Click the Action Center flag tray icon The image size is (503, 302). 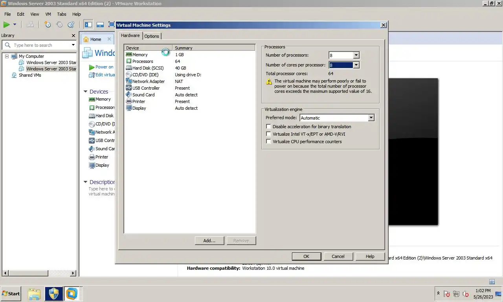447,294
